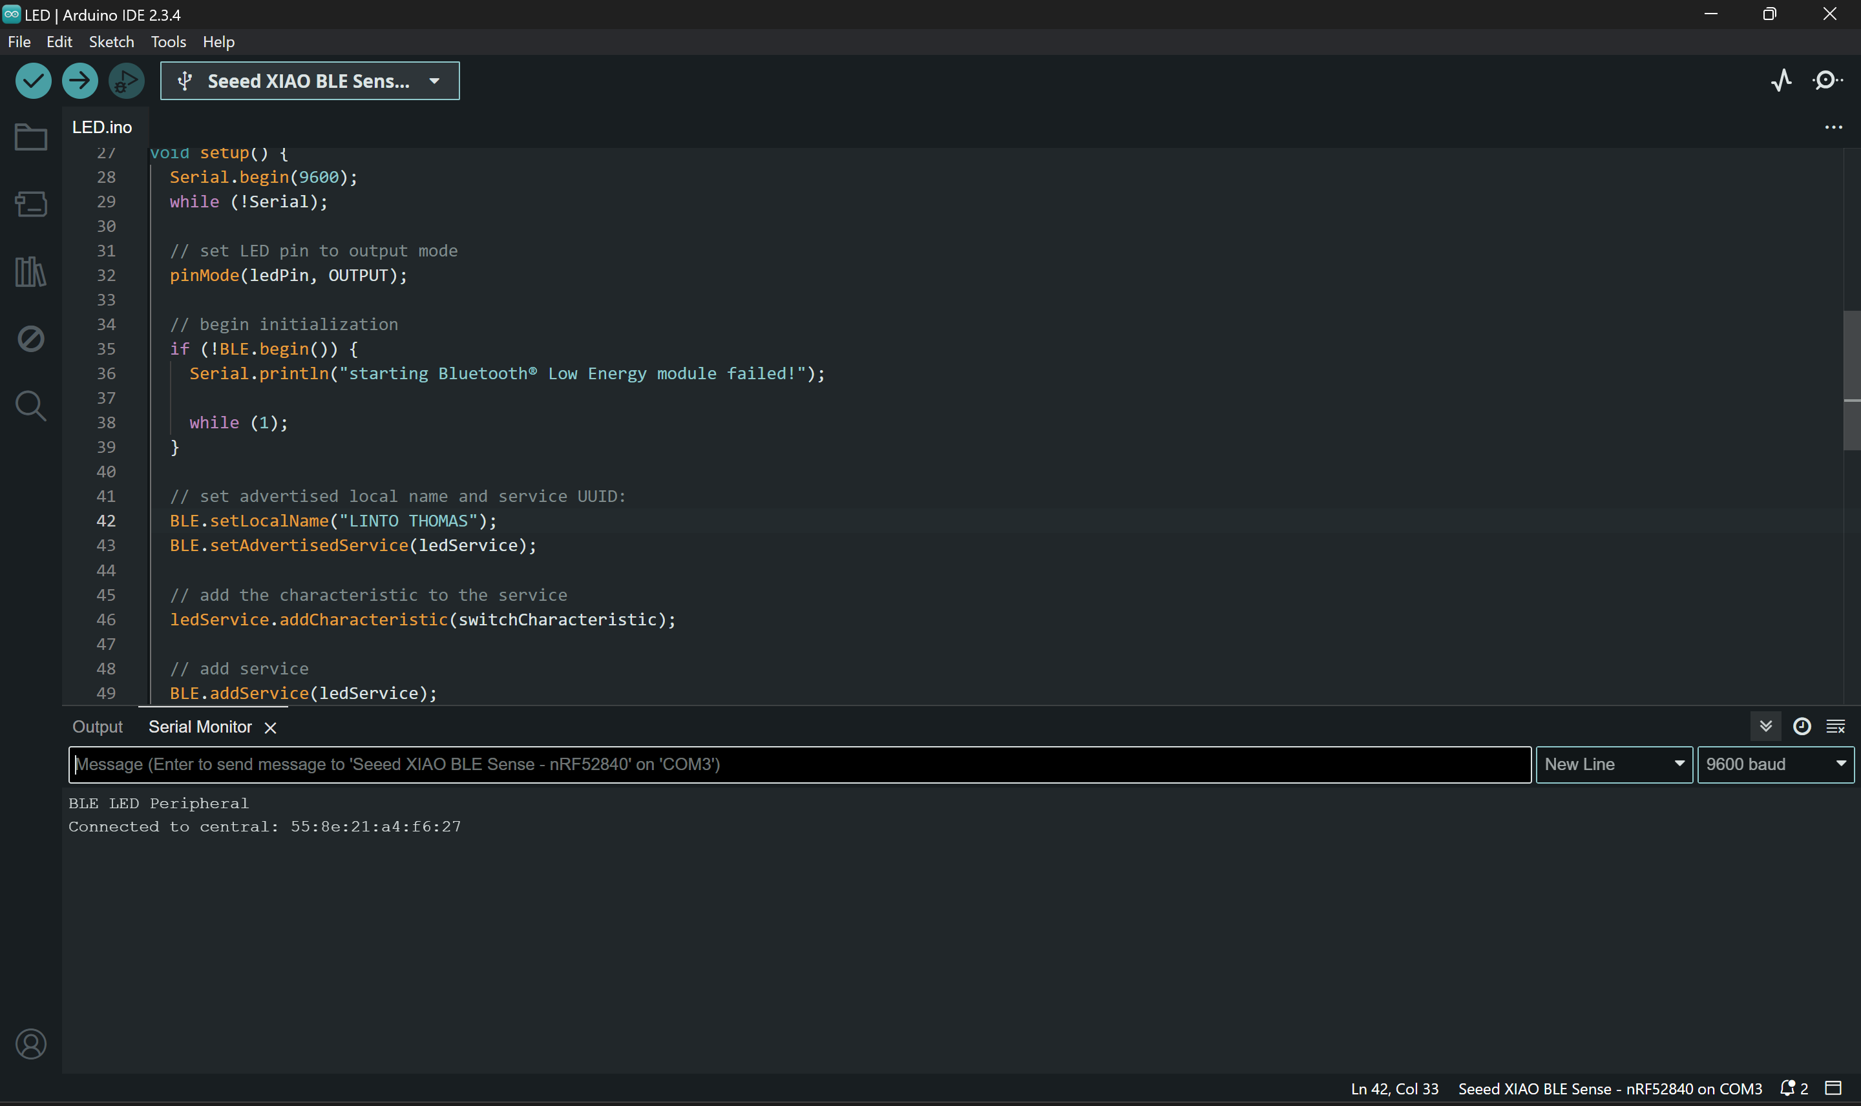Click the serial message input field

coord(800,764)
